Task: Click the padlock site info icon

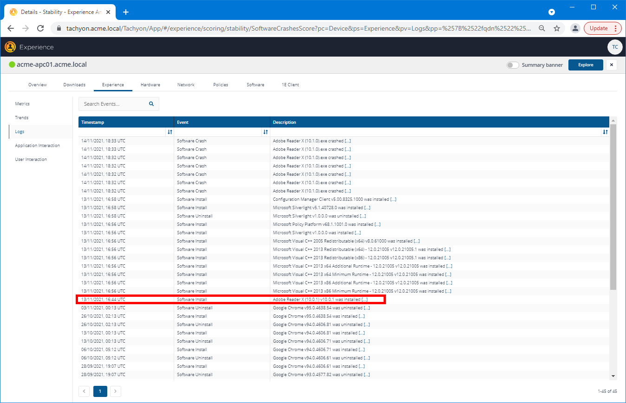Action: pos(59,28)
